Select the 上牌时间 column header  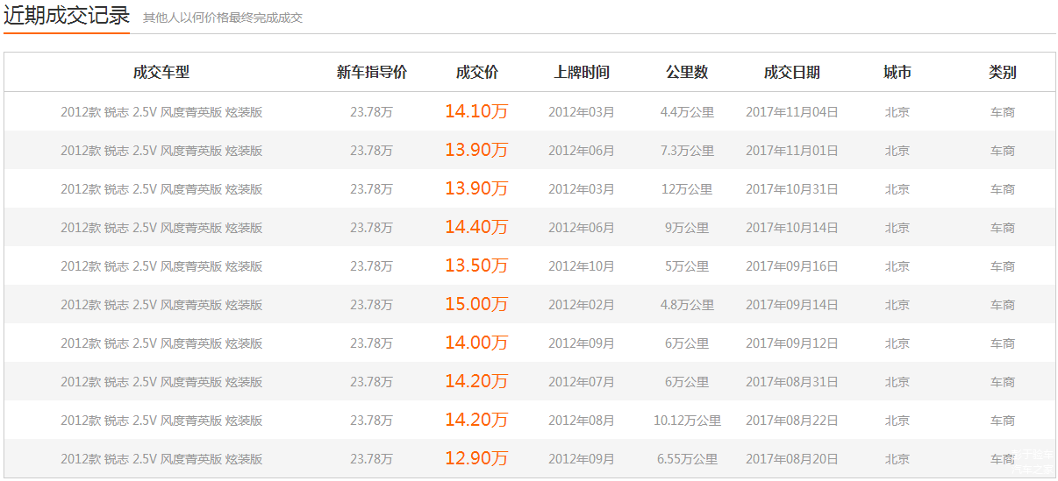(x=582, y=73)
